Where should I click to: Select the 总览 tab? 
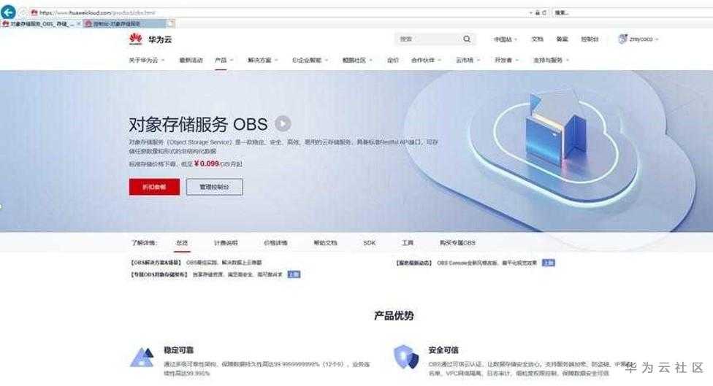[x=182, y=243]
